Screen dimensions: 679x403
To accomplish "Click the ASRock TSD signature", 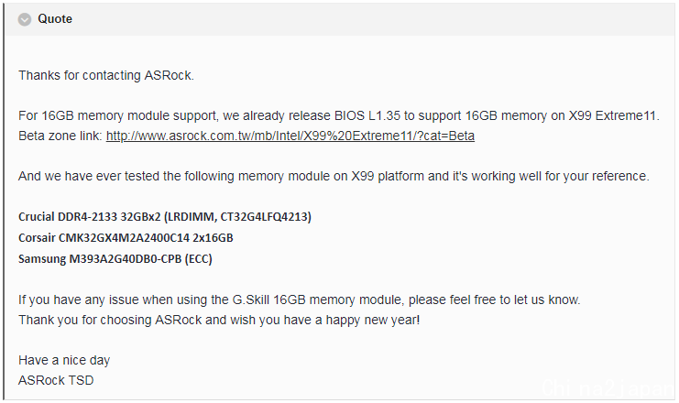I will [x=56, y=380].
